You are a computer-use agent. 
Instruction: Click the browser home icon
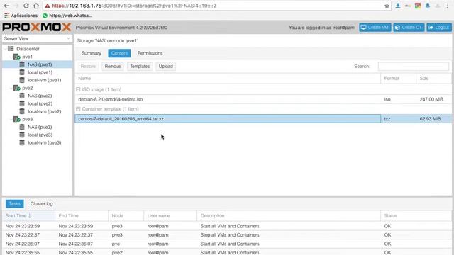coord(36,6)
